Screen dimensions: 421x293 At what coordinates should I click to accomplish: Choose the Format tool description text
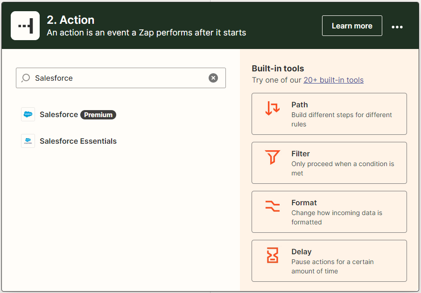(337, 217)
